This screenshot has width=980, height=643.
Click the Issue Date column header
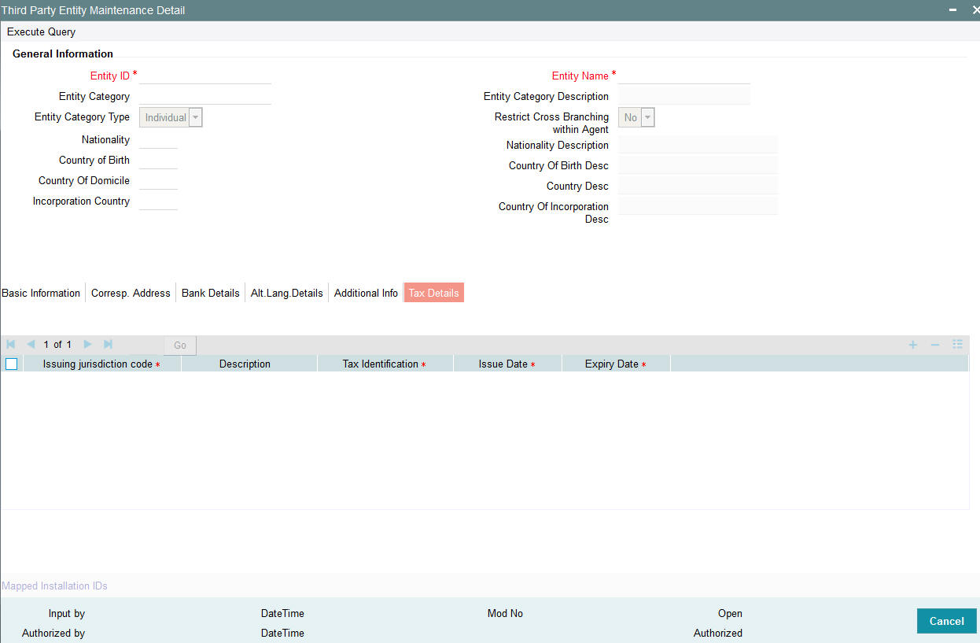tap(508, 364)
